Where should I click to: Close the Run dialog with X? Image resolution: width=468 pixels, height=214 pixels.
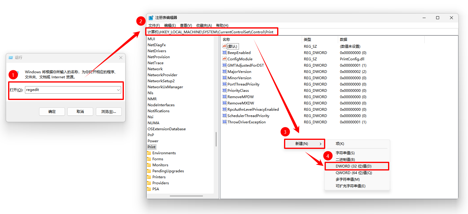[121, 58]
